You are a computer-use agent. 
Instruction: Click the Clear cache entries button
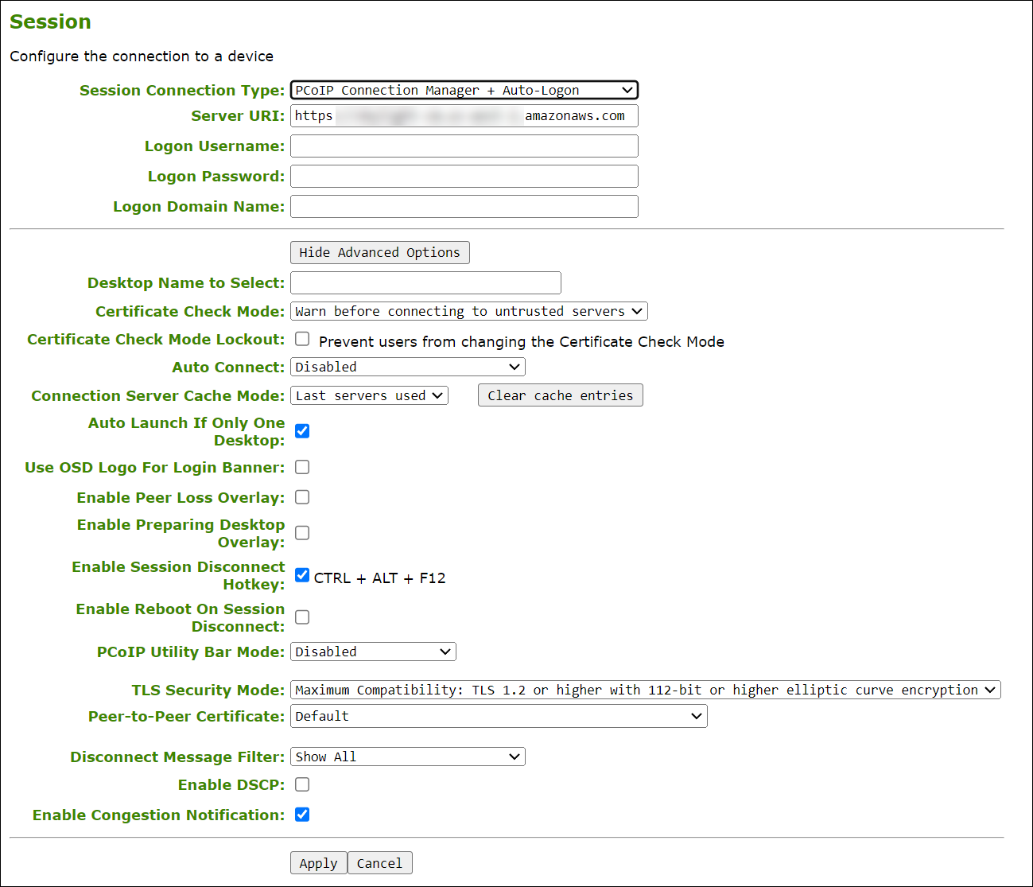coord(560,395)
